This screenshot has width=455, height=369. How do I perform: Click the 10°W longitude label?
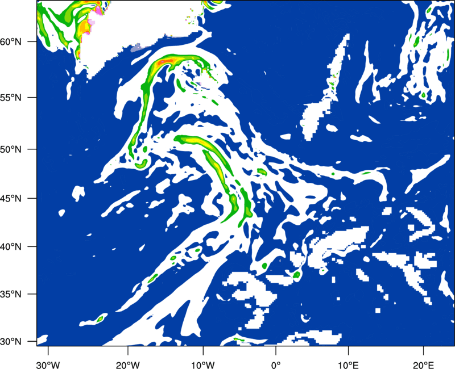pyautogui.click(x=202, y=365)
